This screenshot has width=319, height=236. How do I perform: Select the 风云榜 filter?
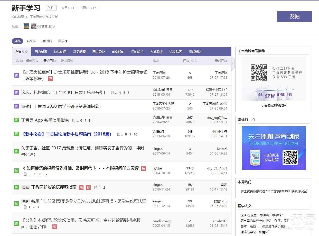coord(63,41)
